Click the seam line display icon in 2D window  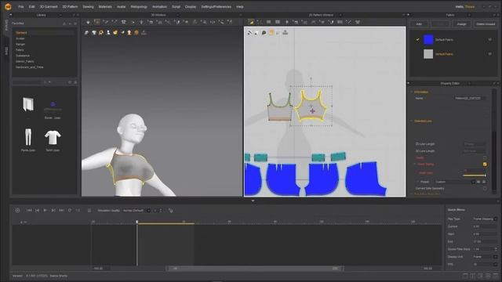249,33
